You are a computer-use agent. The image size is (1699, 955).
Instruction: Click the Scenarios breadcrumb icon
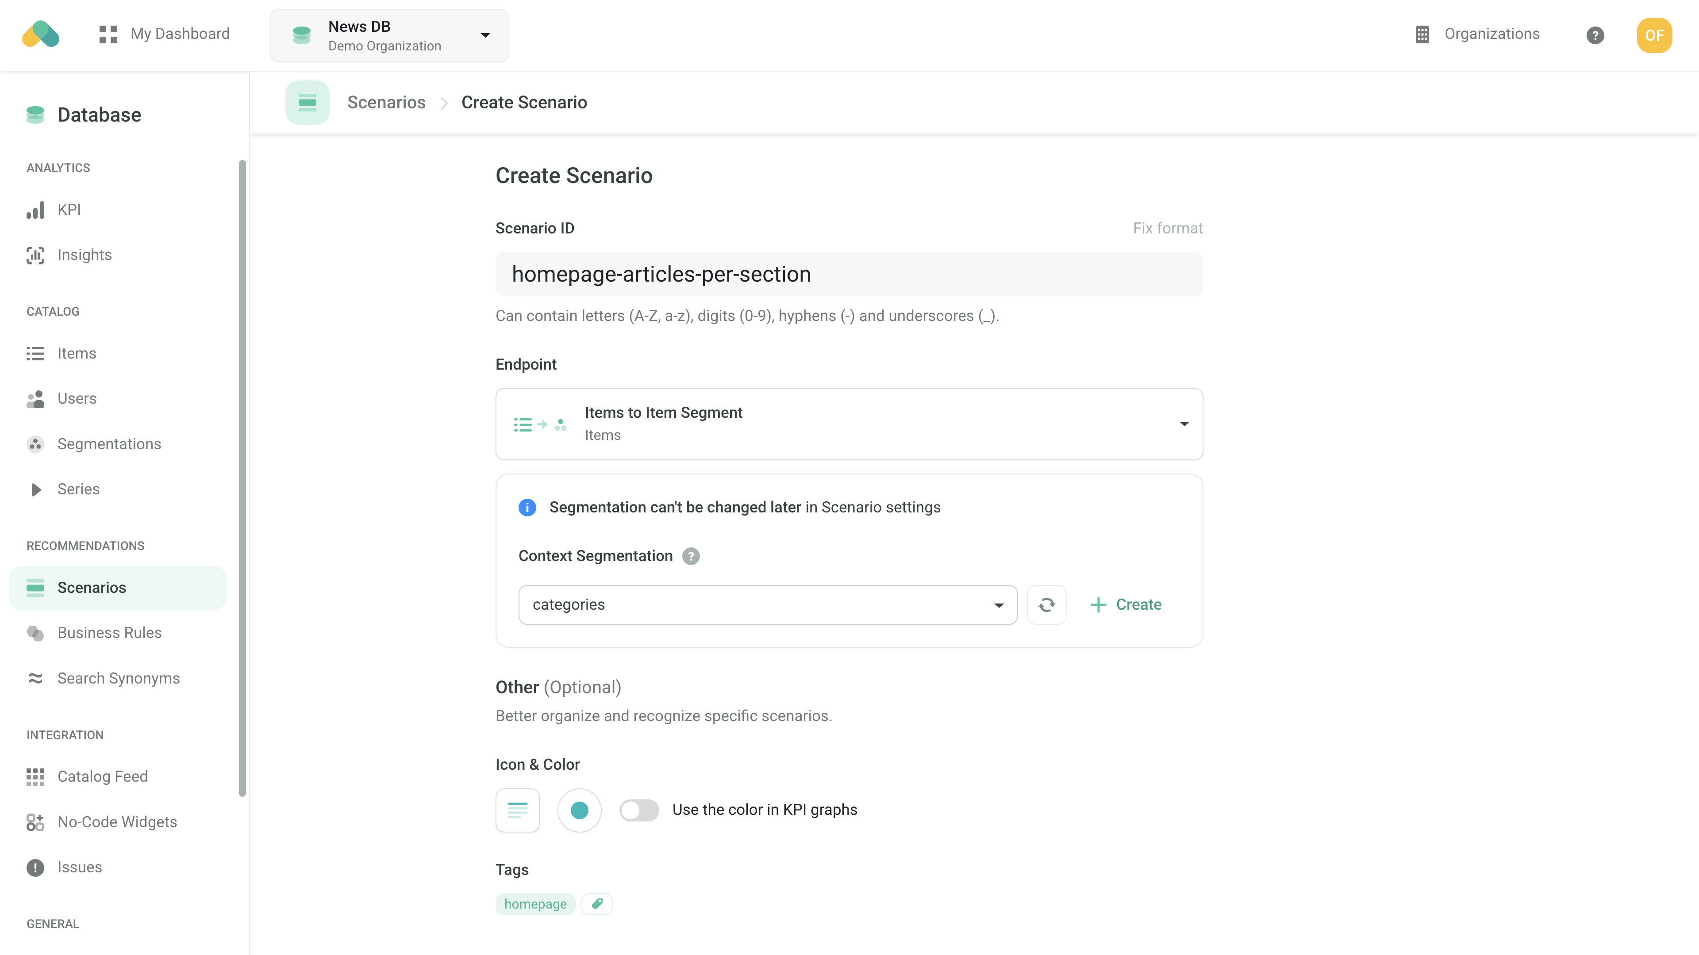click(x=308, y=102)
